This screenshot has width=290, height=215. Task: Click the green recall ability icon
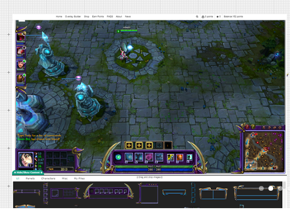point(118,158)
